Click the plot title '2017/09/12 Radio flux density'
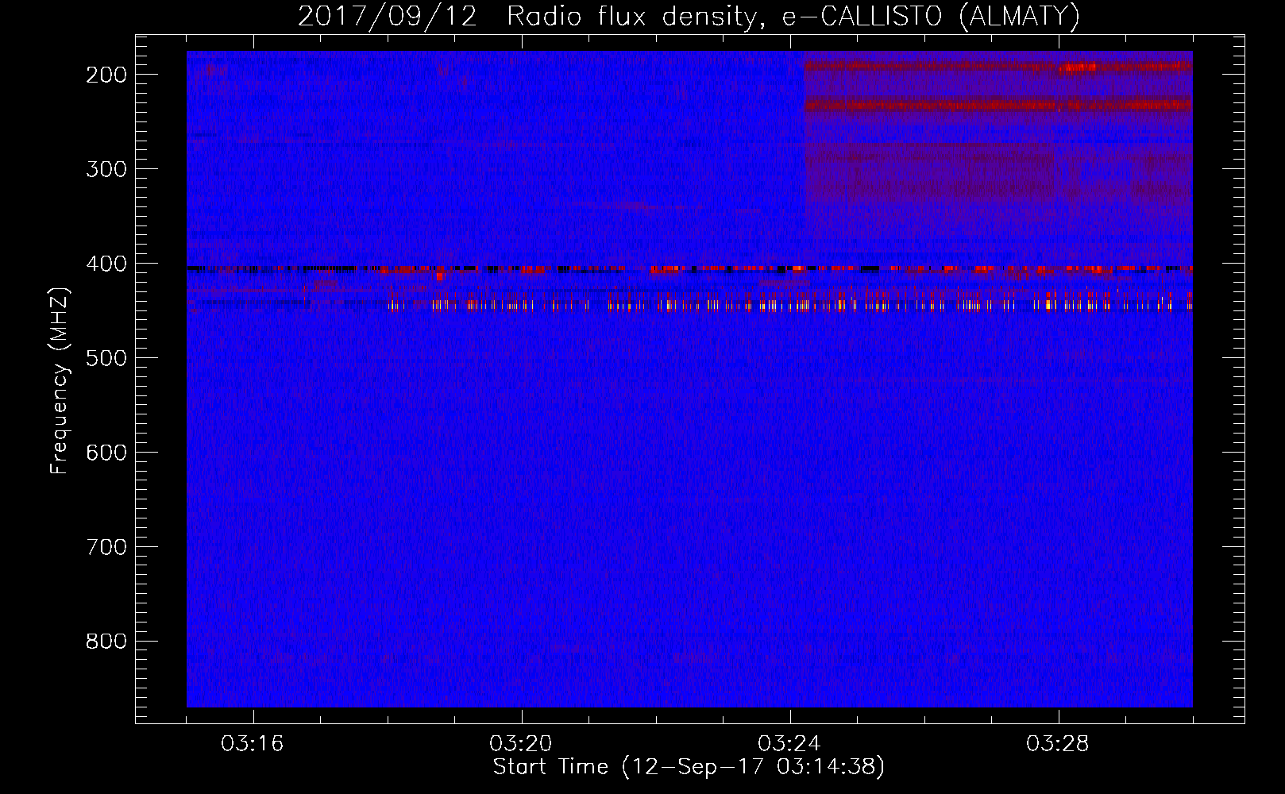The height and width of the screenshot is (794, 1285). [x=689, y=17]
